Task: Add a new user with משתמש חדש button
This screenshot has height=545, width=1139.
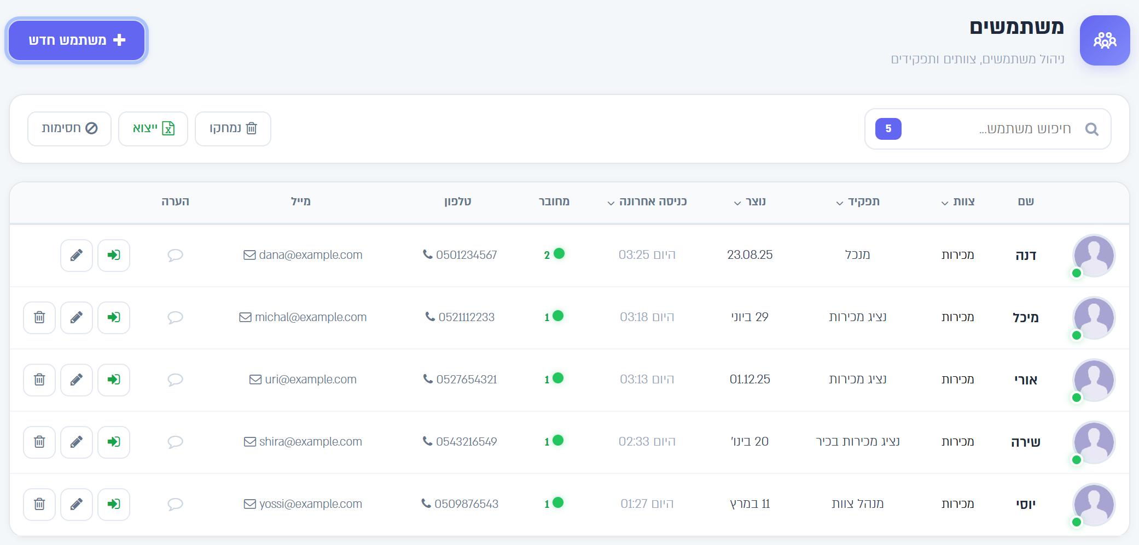Action: coord(77,40)
